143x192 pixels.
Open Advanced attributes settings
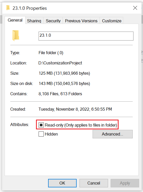point(113,134)
